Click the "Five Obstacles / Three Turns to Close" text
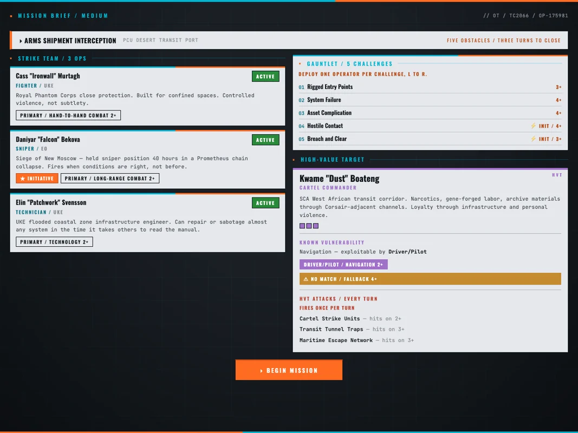Image resolution: width=578 pixels, height=433 pixels. point(504,41)
